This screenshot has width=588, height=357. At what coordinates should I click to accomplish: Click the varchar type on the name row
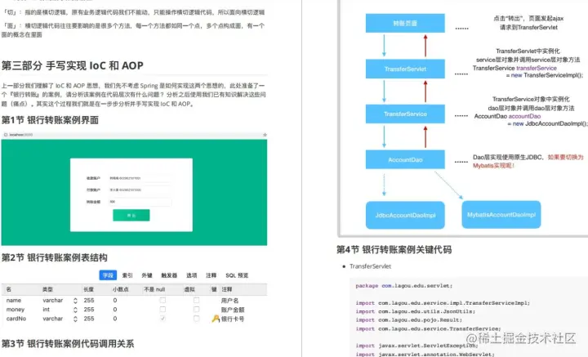53,301
